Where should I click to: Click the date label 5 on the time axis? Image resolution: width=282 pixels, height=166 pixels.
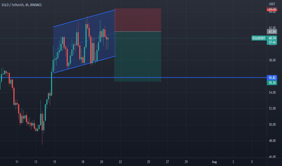coord(252,162)
